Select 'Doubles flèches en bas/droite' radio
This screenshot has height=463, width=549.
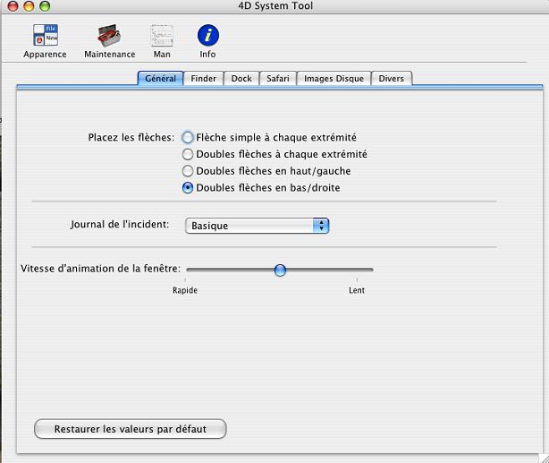[188, 188]
